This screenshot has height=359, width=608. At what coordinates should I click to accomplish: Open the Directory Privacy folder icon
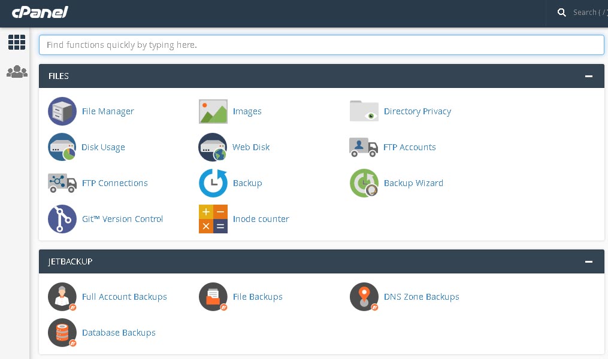pos(364,111)
